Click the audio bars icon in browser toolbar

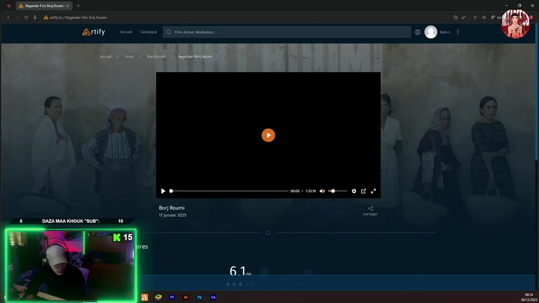point(484,17)
